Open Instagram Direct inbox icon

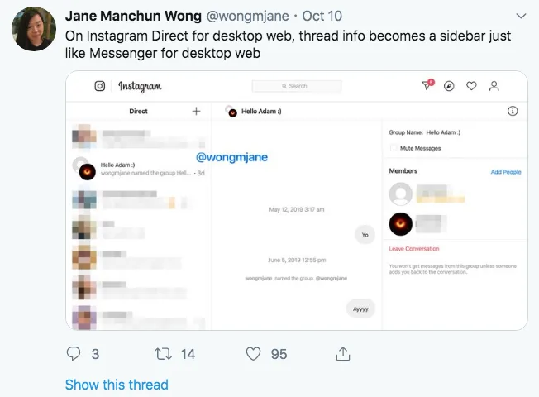[x=427, y=85]
